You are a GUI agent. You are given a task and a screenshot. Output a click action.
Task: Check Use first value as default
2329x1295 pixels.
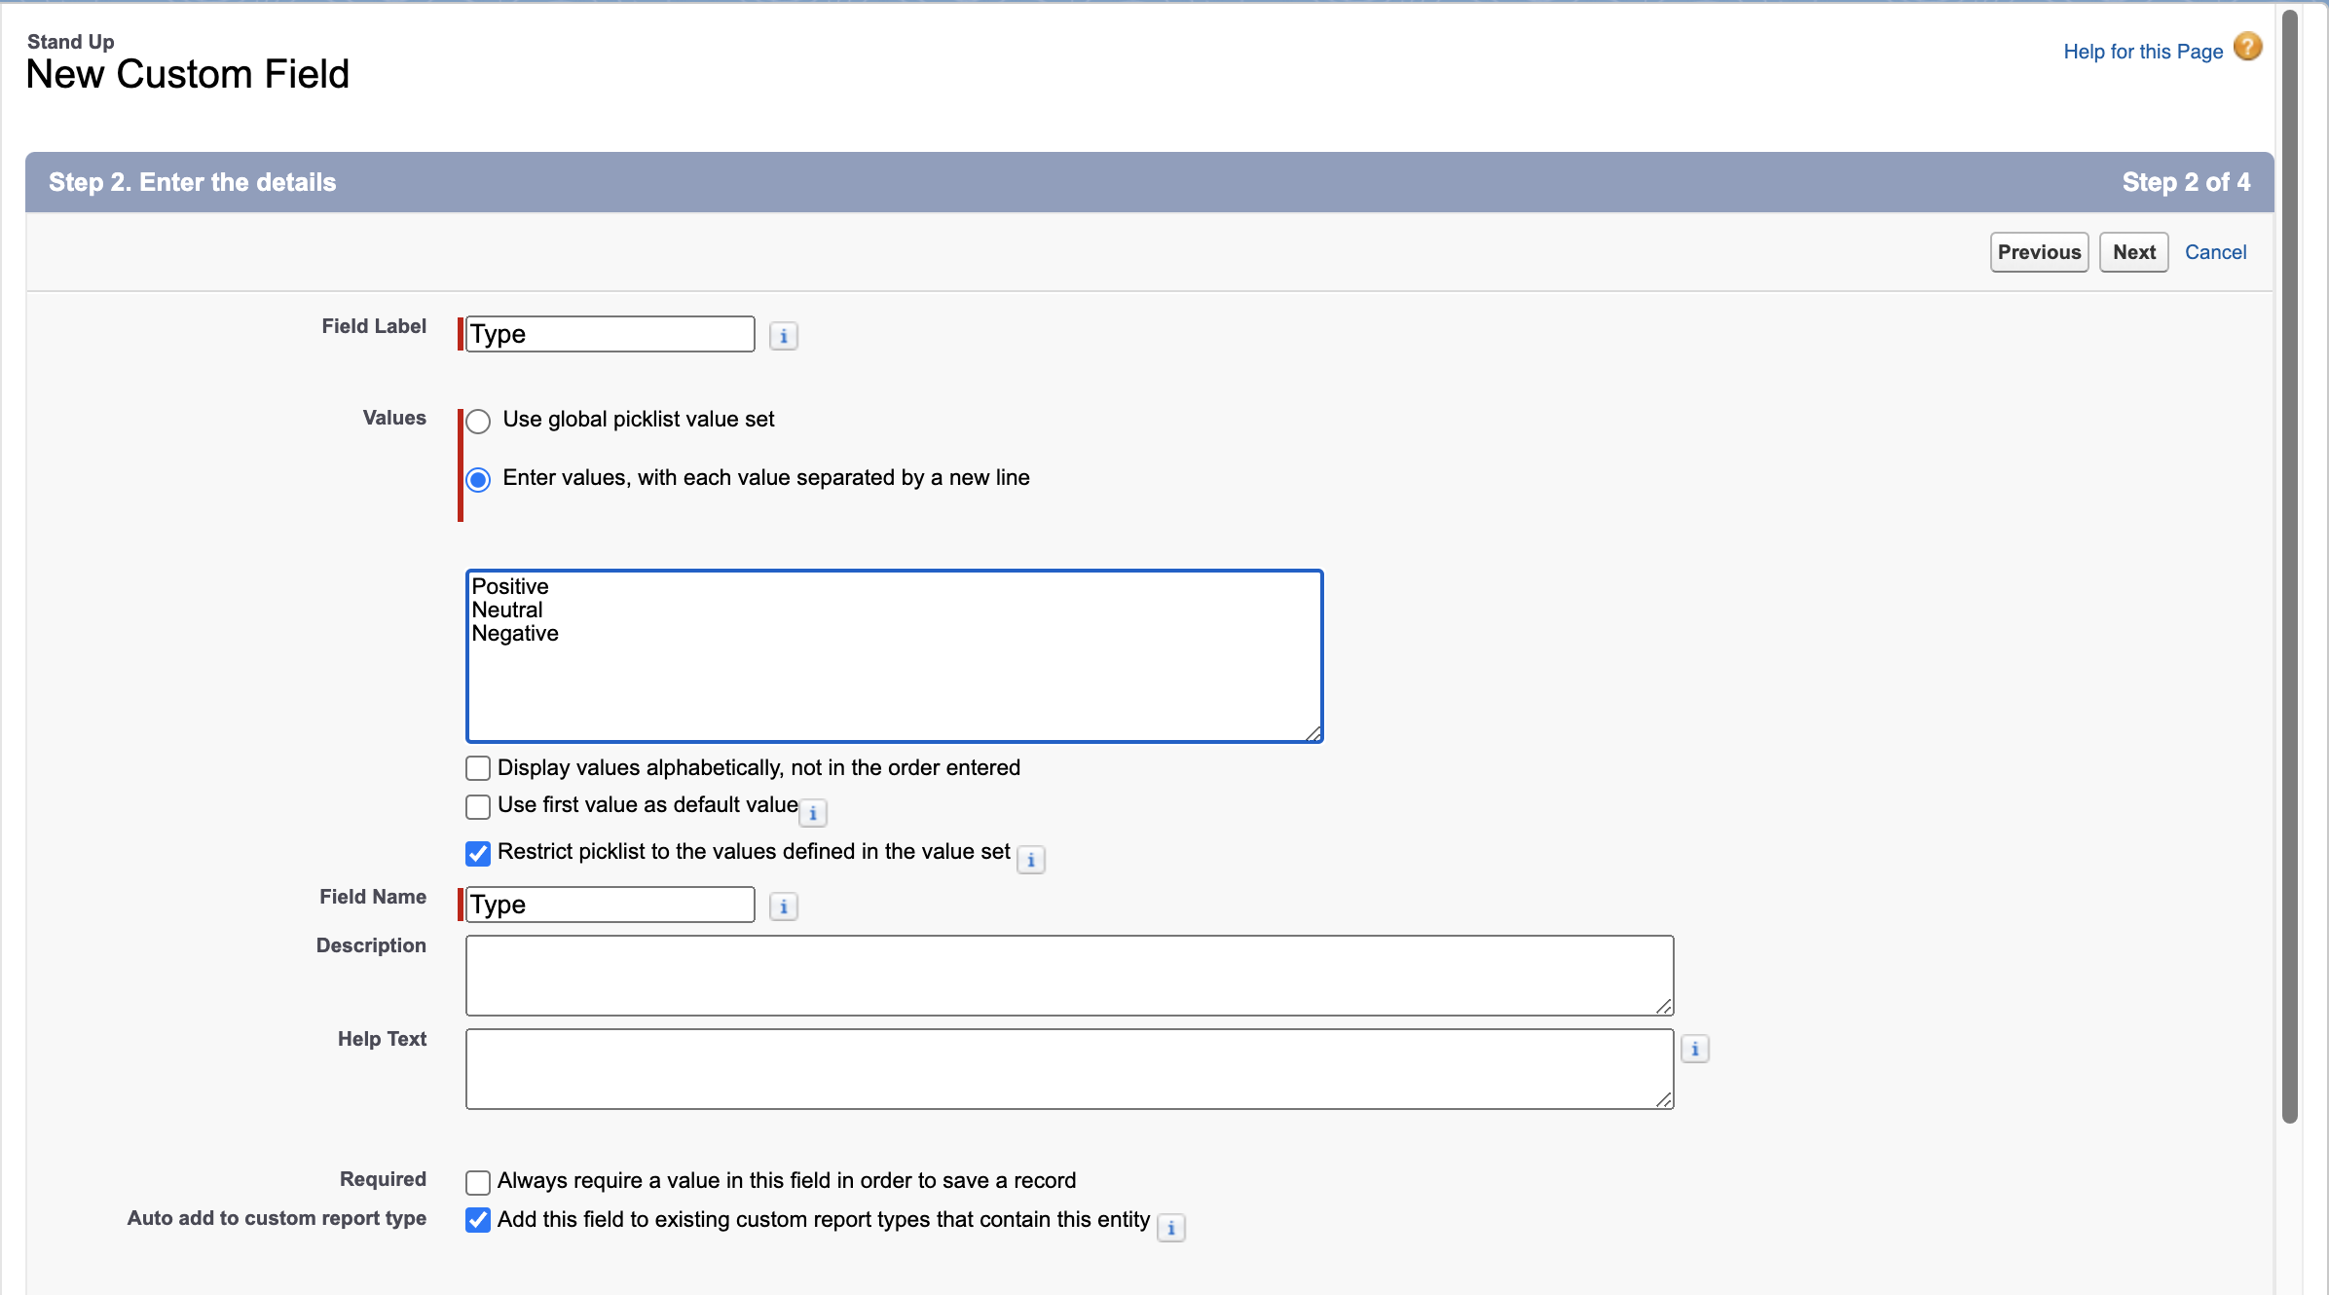point(478,806)
